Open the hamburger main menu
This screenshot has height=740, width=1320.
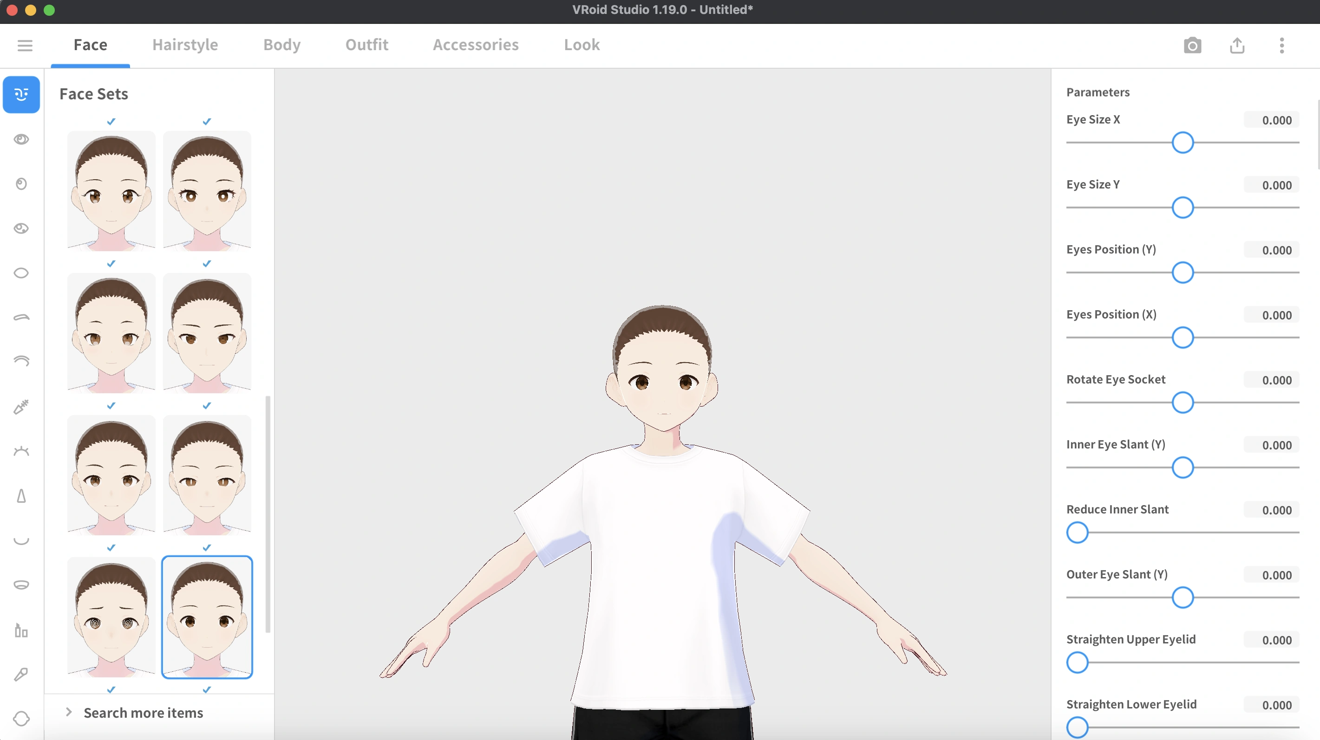(x=25, y=45)
